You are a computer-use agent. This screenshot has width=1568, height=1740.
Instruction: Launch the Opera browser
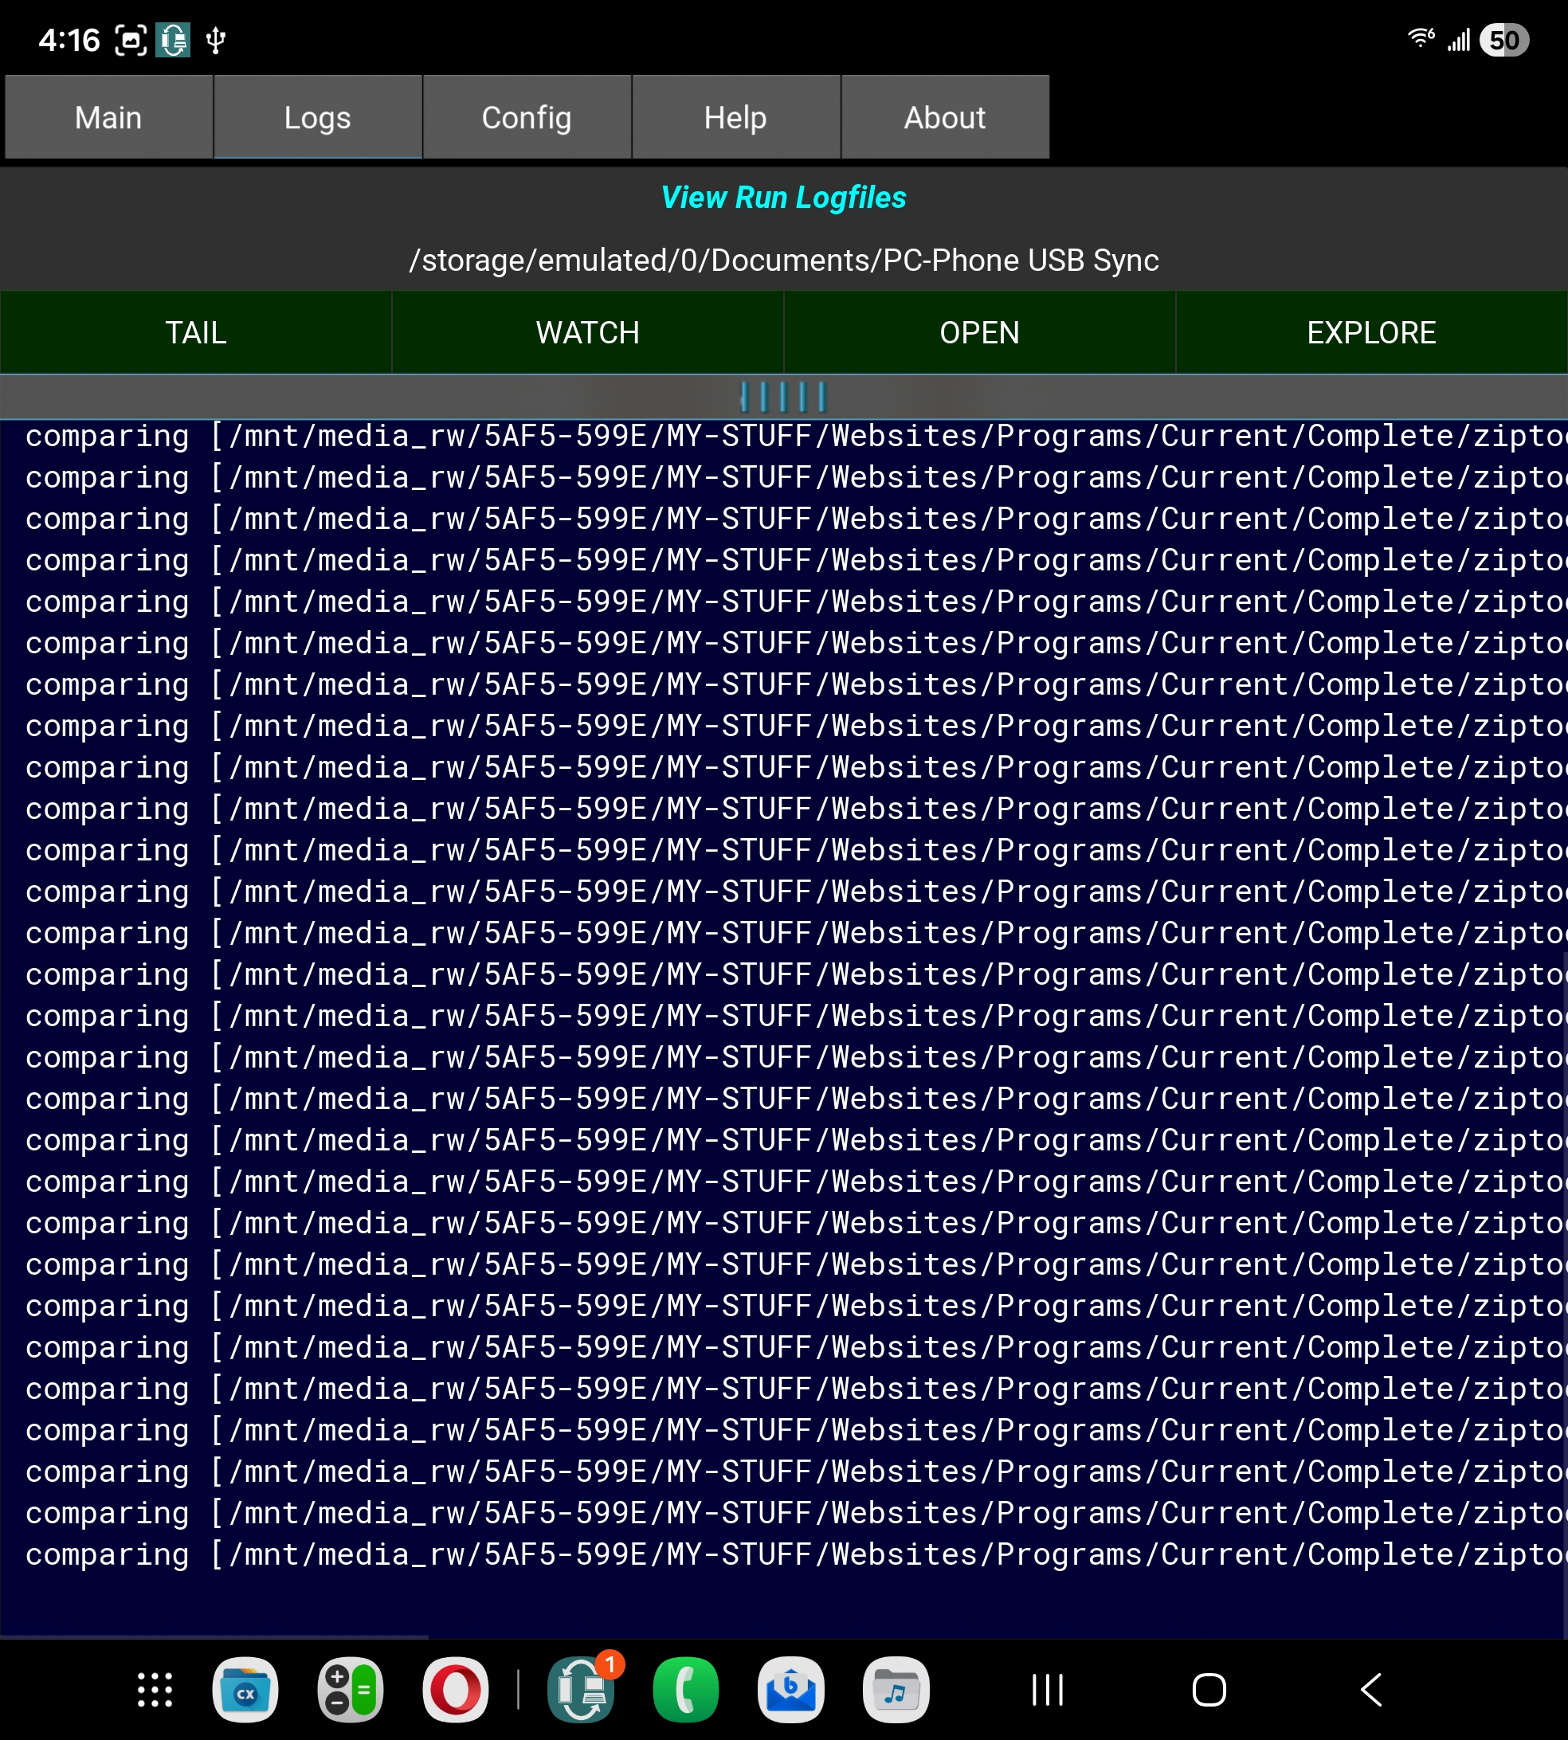pyautogui.click(x=456, y=1690)
